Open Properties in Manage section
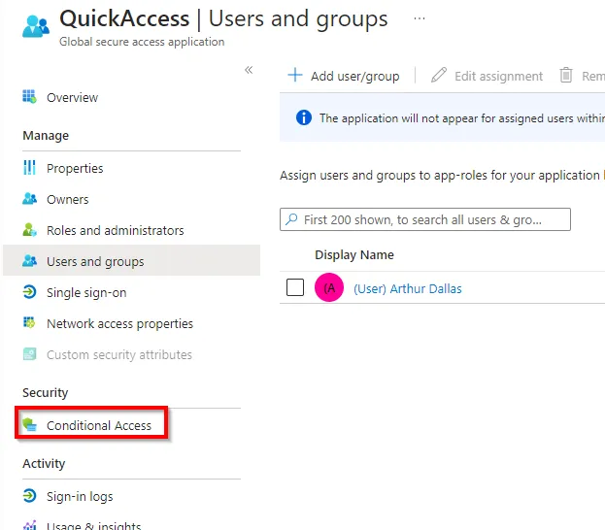Viewport: 605px width, 530px height. 75,169
